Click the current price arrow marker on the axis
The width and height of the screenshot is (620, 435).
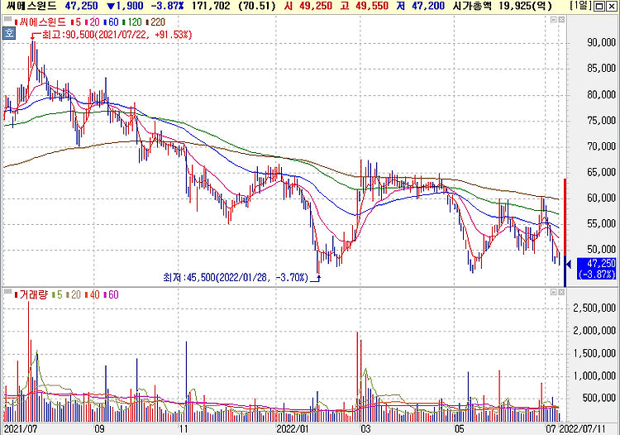pos(569,264)
